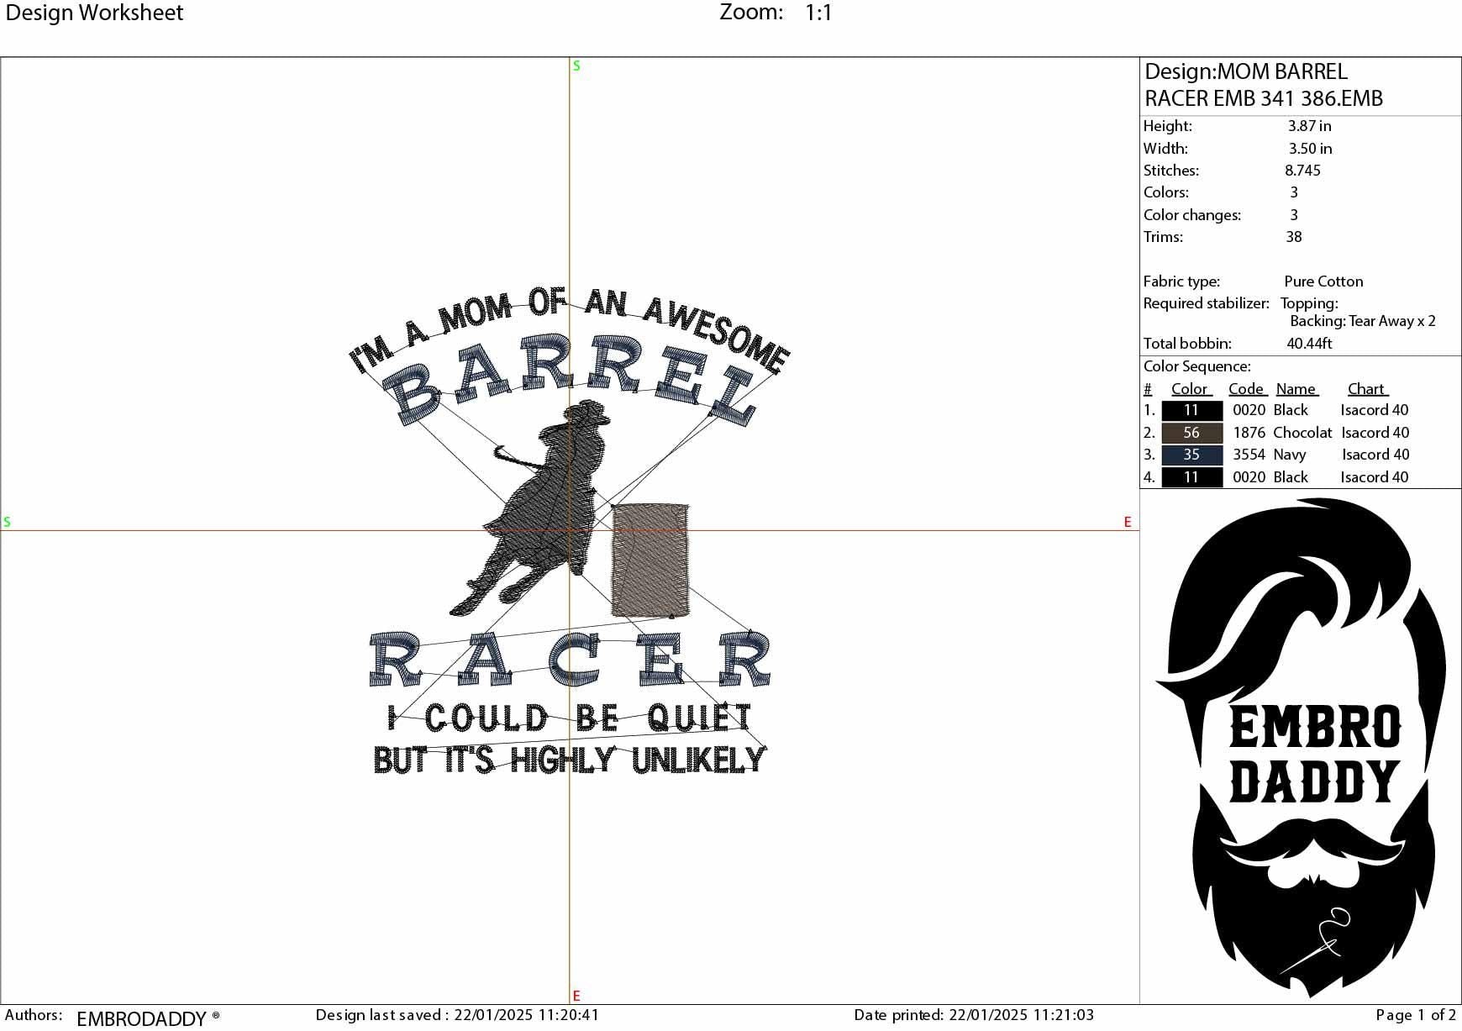Click the 'Backing: Tear Away x 2' text
1462x1031 pixels.
pyautogui.click(x=1363, y=321)
